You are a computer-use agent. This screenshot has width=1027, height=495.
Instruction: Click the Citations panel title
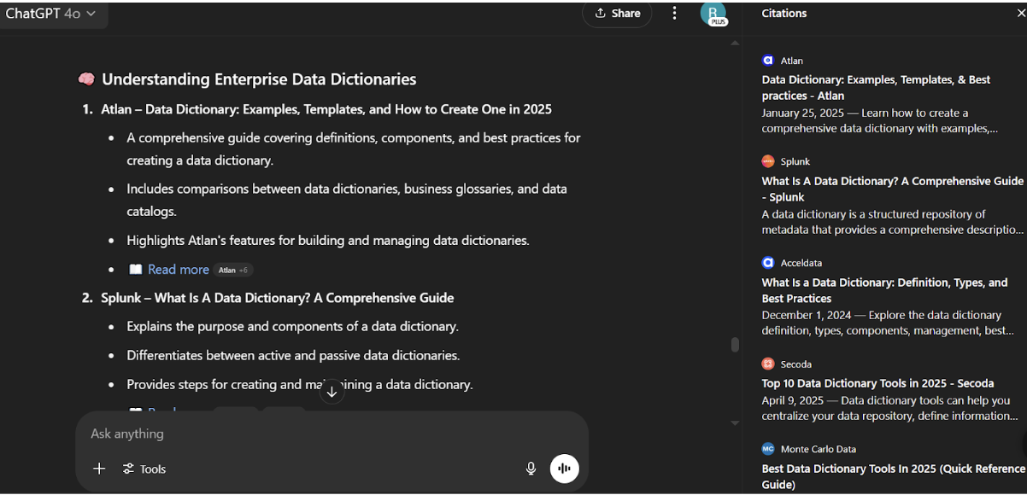click(x=784, y=13)
